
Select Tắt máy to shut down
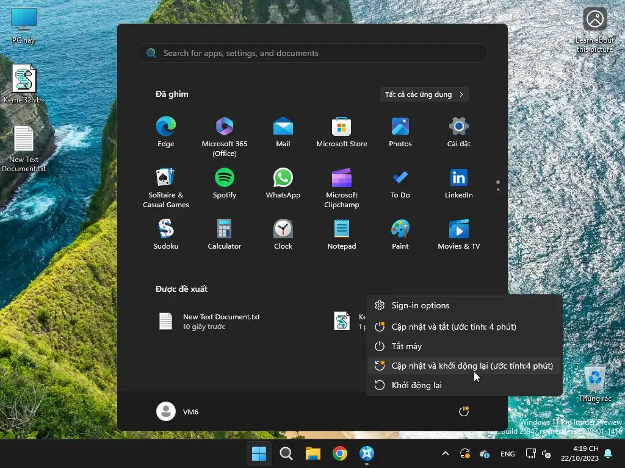pos(464,346)
